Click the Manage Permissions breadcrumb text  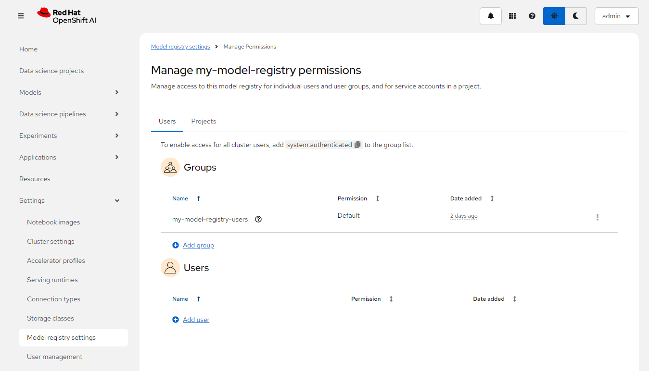250,47
